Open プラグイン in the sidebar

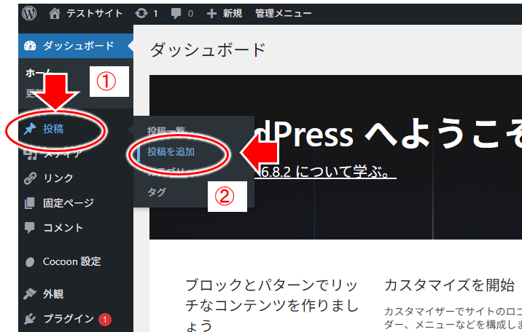pyautogui.click(x=69, y=319)
